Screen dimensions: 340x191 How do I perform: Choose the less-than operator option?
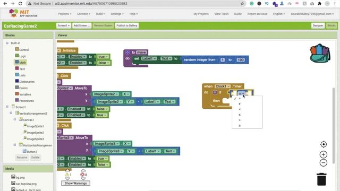[240, 109]
